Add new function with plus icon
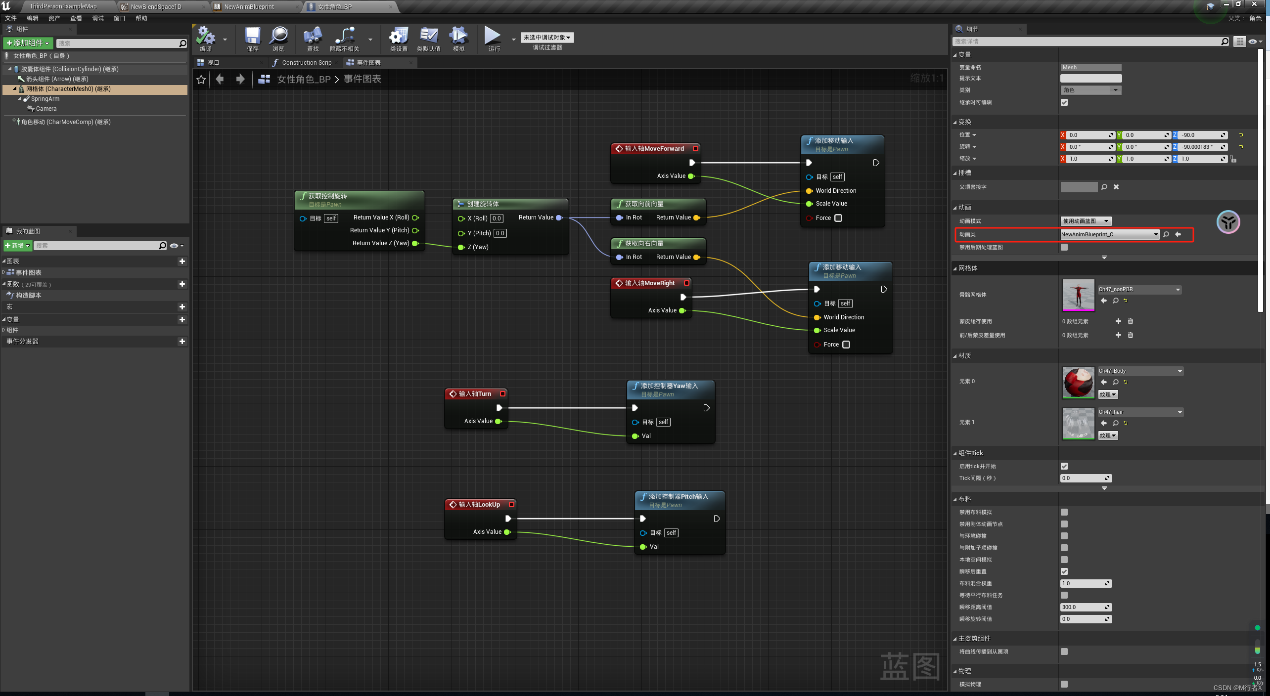 (x=182, y=284)
